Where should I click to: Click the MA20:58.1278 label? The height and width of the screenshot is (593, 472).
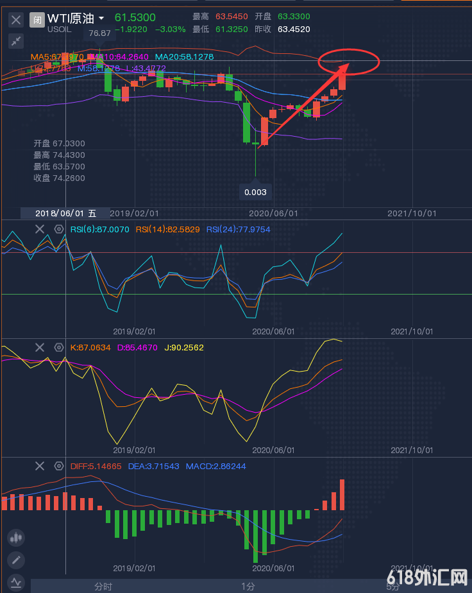point(185,56)
